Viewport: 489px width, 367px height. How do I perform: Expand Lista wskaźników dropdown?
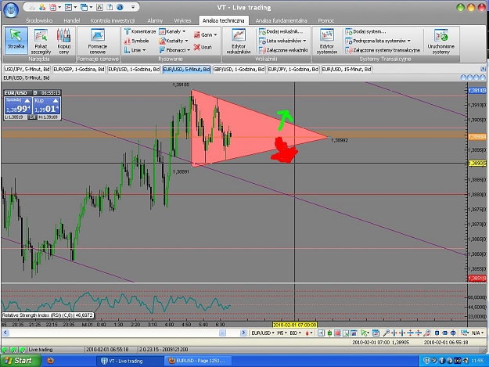[304, 41]
